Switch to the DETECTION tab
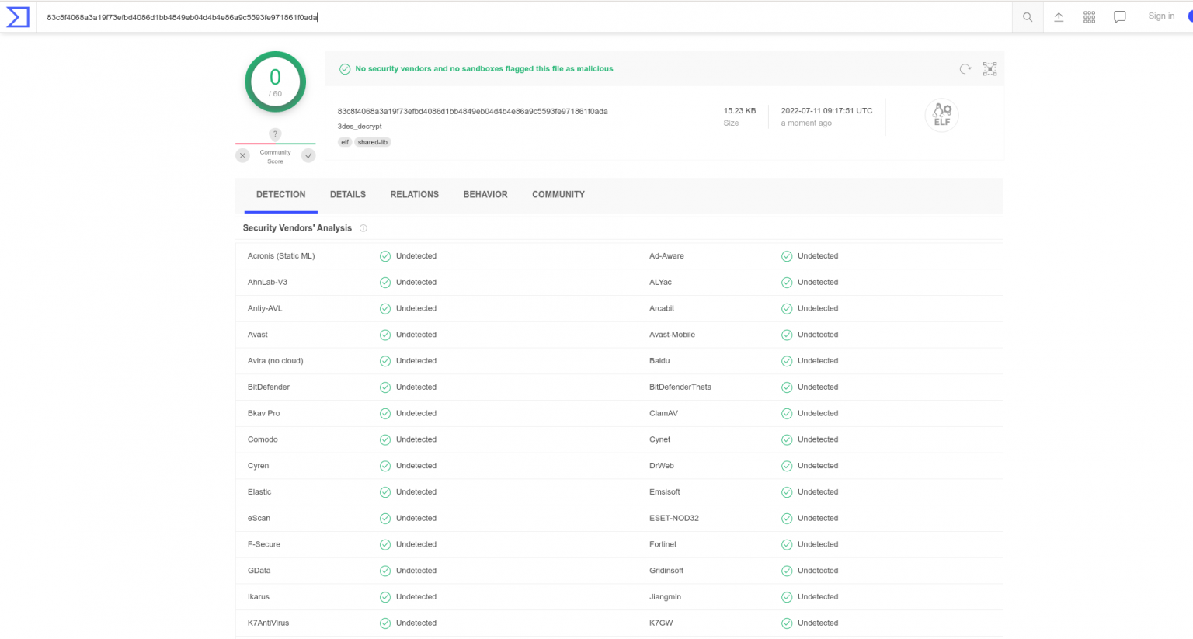Viewport: 1193px width, 639px height. (281, 195)
